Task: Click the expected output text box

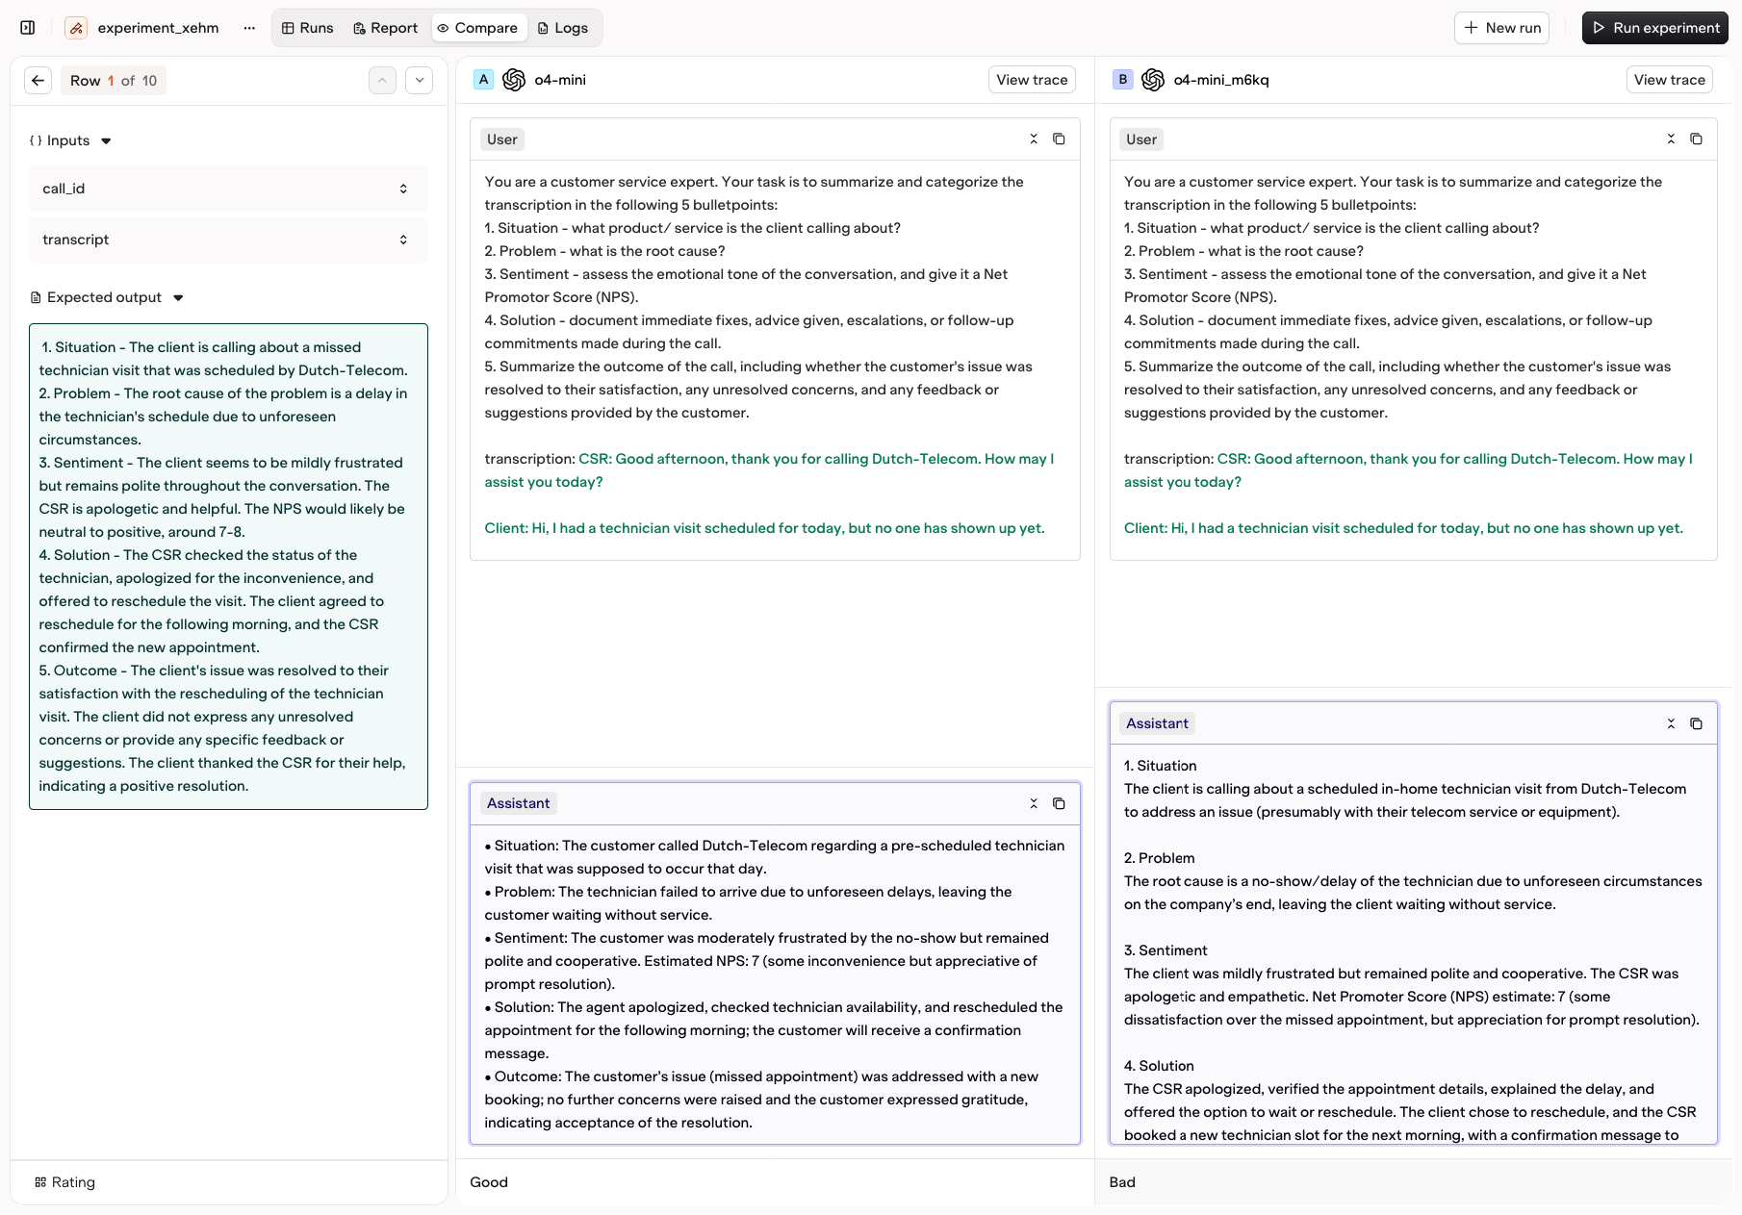Action: [x=228, y=567]
